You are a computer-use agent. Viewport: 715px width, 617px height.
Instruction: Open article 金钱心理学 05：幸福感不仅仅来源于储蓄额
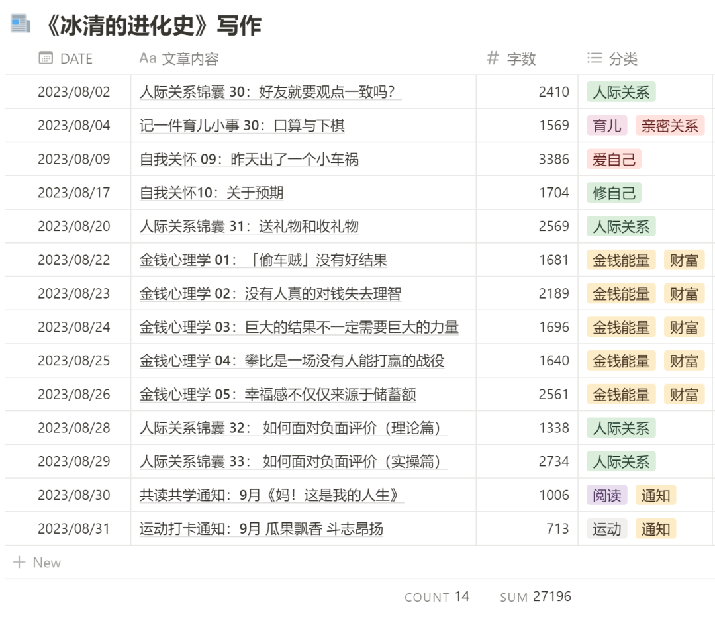tap(277, 394)
